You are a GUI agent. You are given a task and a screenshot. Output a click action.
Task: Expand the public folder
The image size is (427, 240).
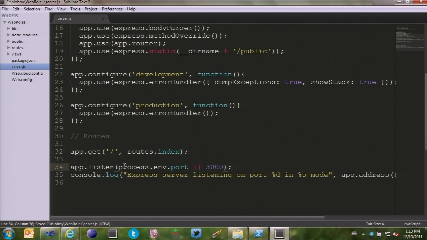click(x=9, y=41)
